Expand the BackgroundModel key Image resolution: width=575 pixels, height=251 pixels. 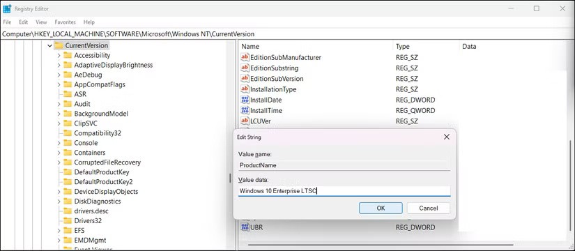tap(59, 114)
